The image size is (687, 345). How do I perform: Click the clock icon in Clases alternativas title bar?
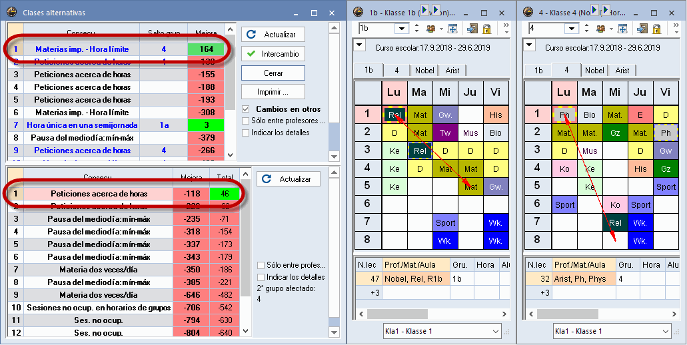pyautogui.click(x=12, y=12)
